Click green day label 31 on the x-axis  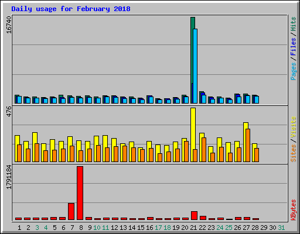[281, 228]
